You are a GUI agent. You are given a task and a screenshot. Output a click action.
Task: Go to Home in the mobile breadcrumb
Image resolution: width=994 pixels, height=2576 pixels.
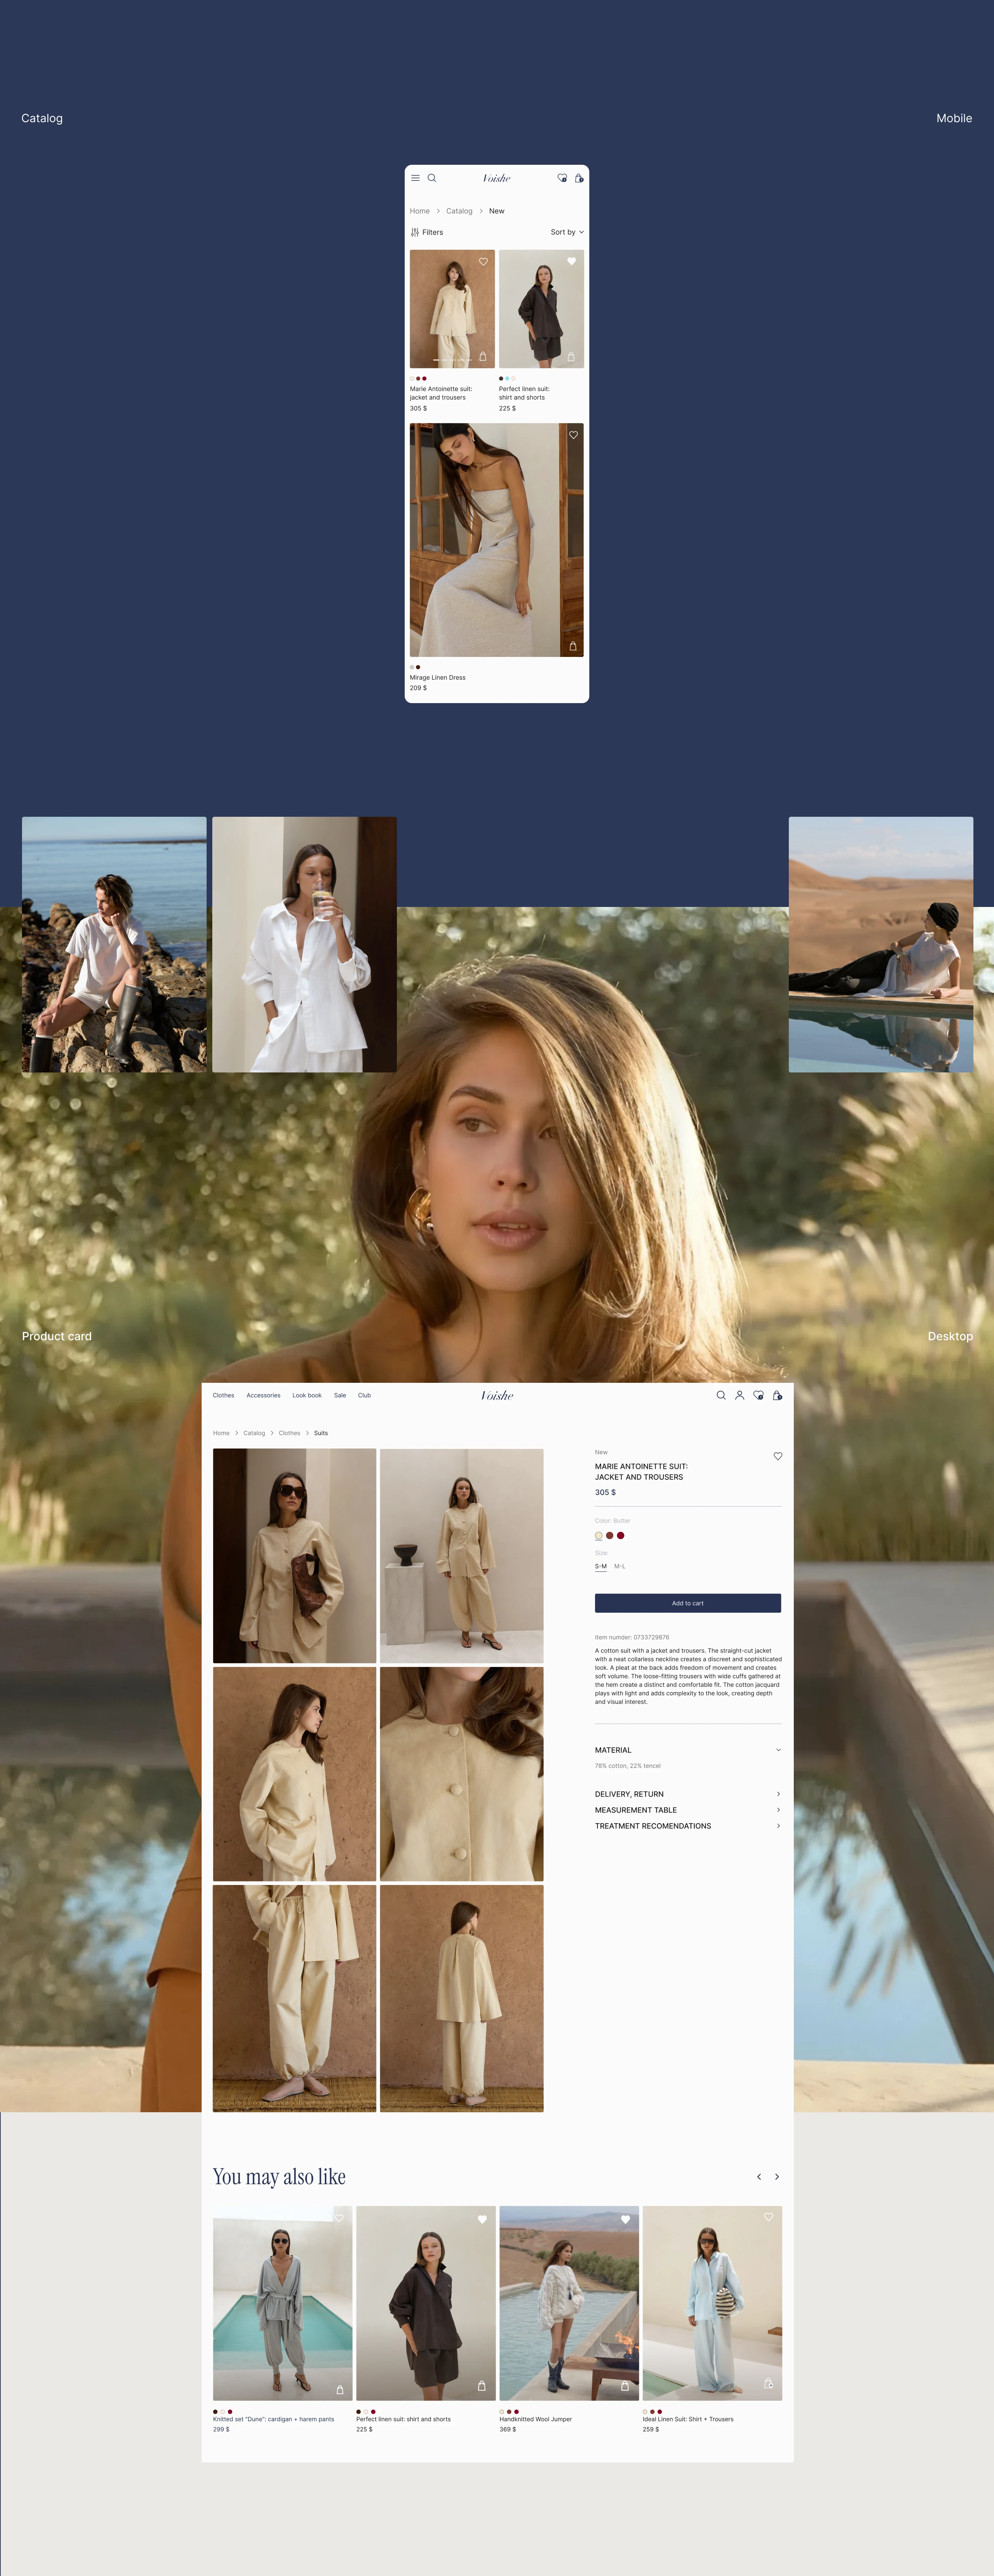(x=420, y=211)
